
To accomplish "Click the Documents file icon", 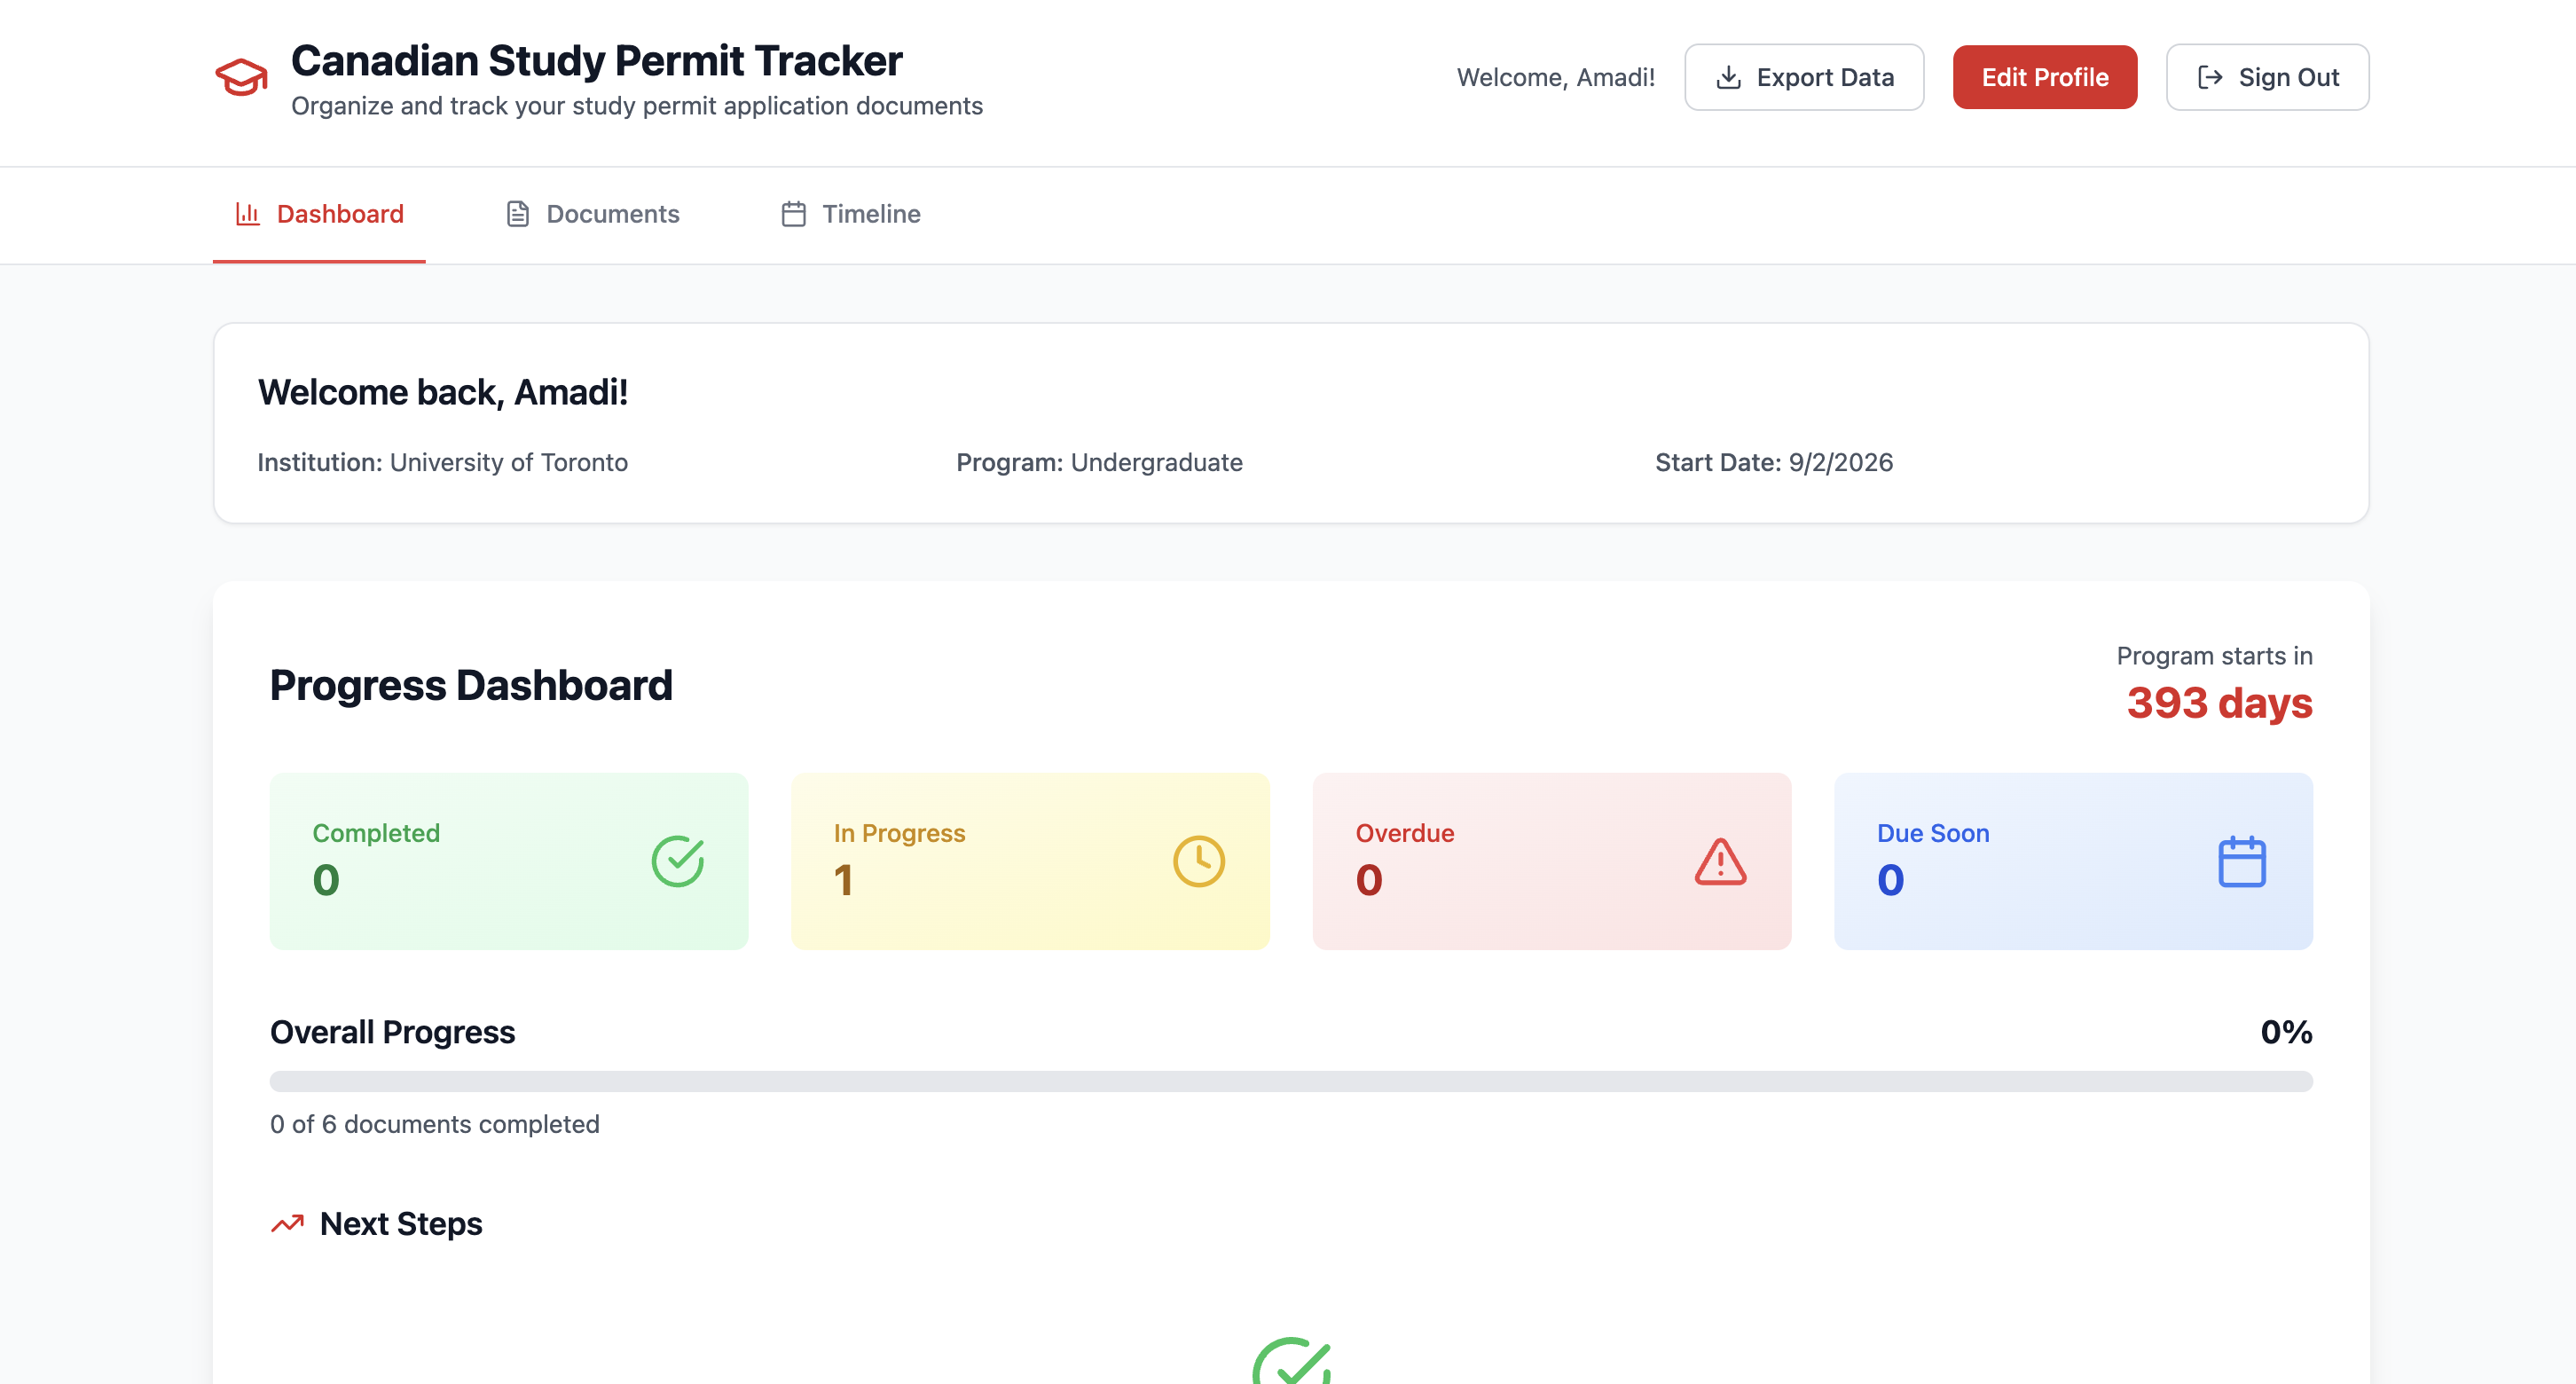I will [x=517, y=214].
